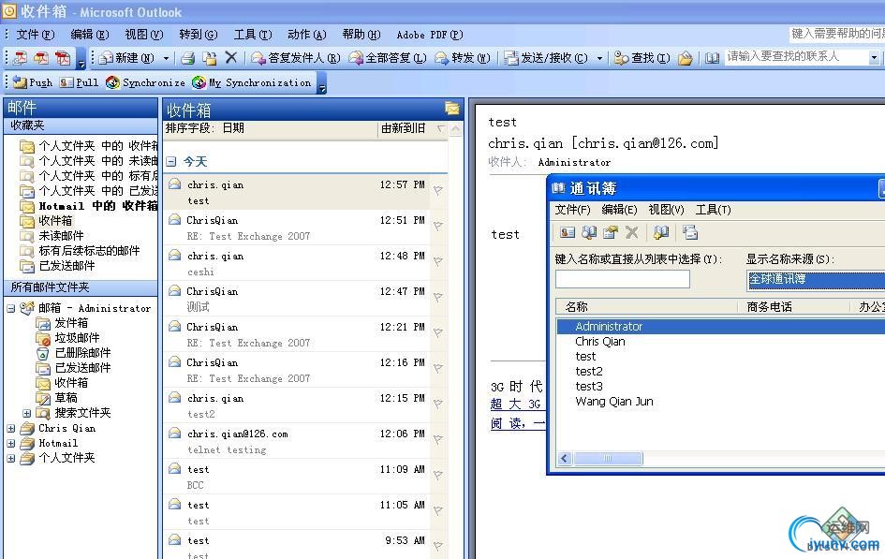Click the Pull toolbar button
Screen dimensions: 885x559
[79, 83]
